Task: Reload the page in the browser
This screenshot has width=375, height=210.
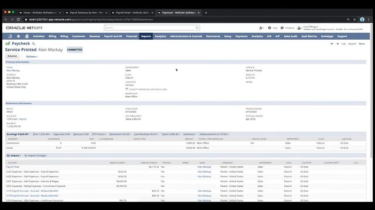Action: (18, 19)
